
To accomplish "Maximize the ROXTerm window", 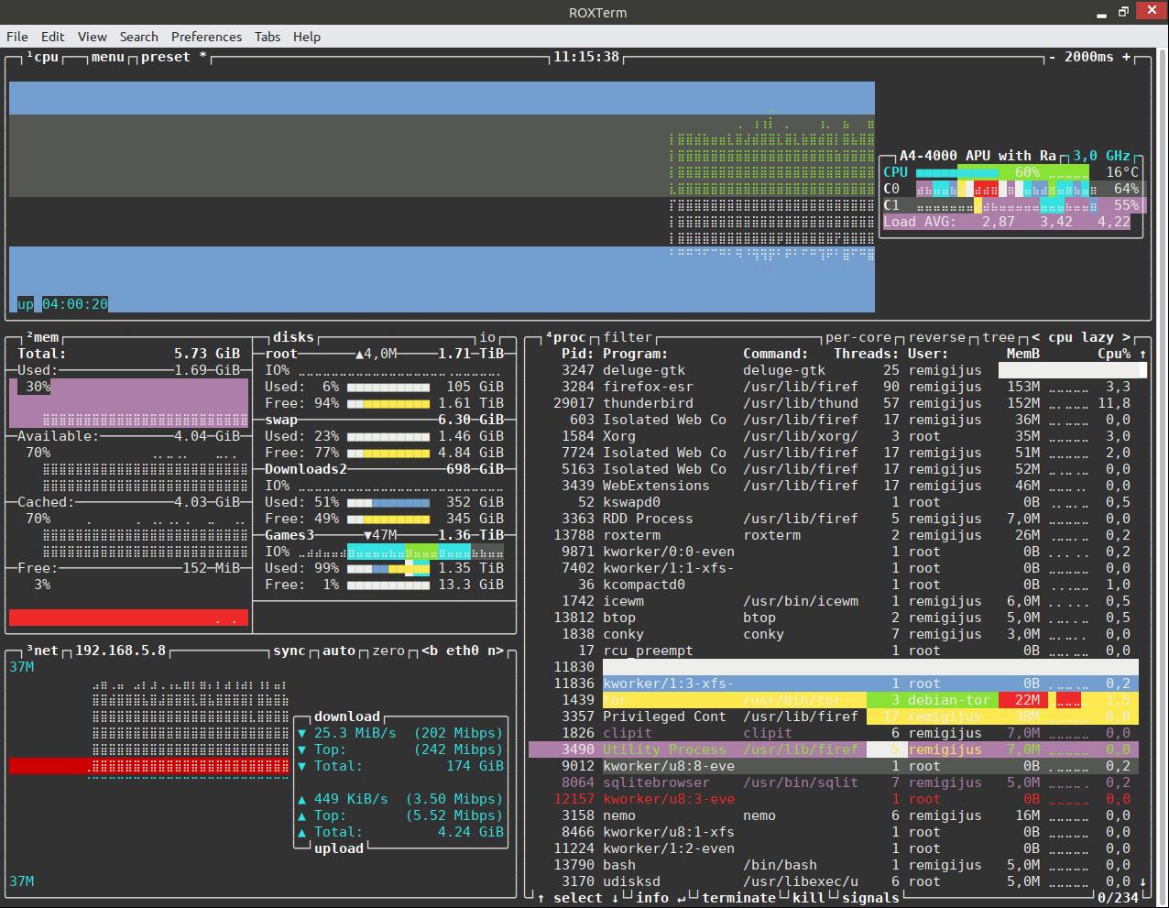I will (x=1124, y=13).
